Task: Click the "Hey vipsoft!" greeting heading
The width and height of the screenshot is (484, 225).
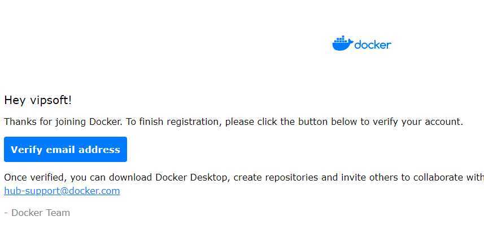Action: pyautogui.click(x=38, y=100)
